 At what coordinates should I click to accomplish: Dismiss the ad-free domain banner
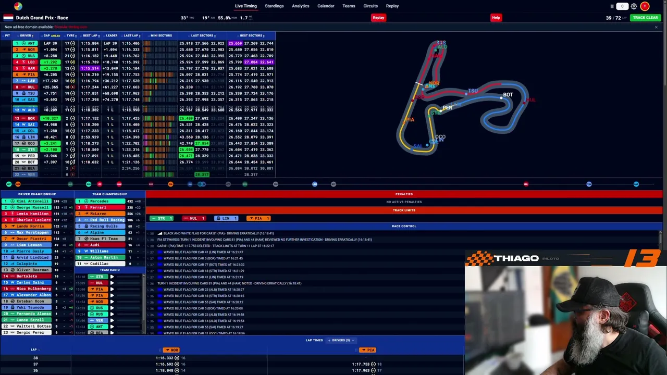pos(656,27)
